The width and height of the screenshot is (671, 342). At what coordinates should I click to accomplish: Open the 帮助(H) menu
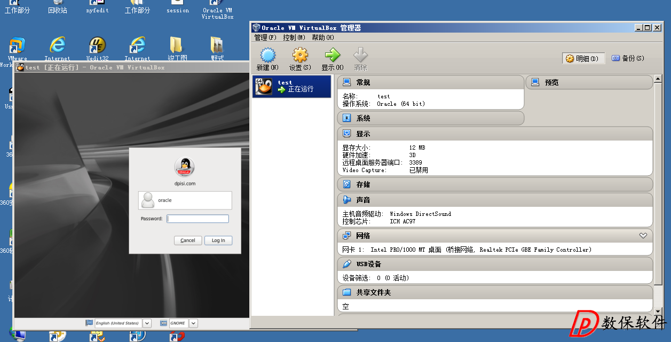322,37
